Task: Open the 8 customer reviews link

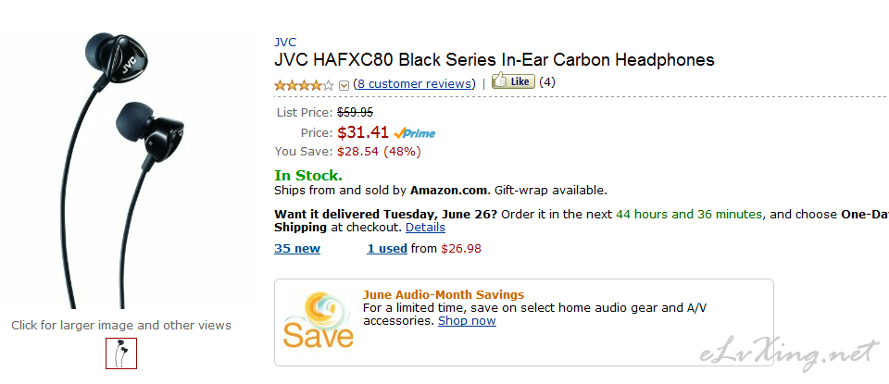Action: click(x=415, y=84)
